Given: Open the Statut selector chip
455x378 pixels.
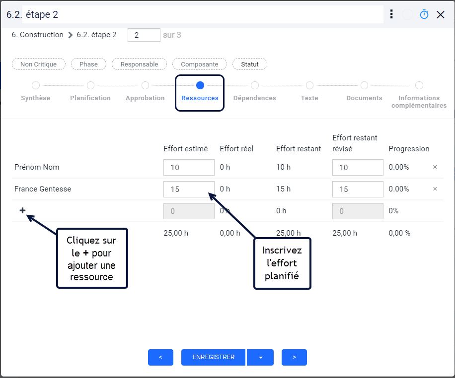Looking at the screenshot, I should pos(250,64).
